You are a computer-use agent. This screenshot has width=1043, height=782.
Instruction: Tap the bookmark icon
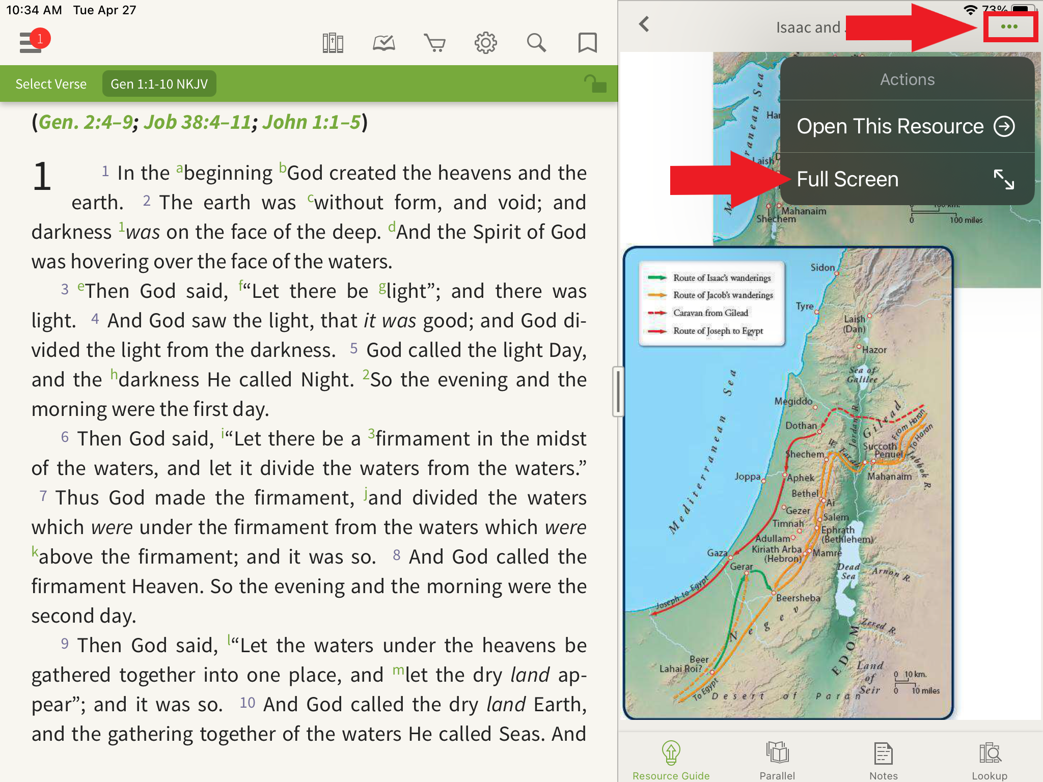(x=588, y=43)
